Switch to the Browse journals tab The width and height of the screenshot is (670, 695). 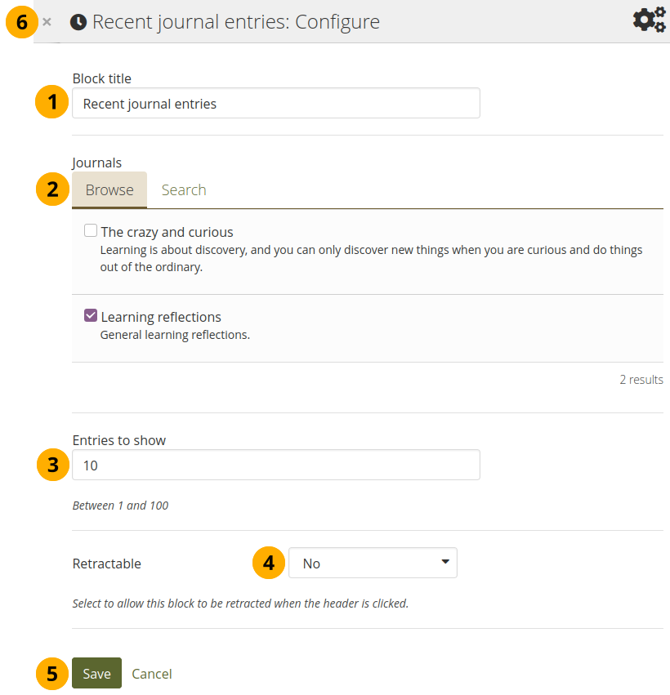coord(109,189)
